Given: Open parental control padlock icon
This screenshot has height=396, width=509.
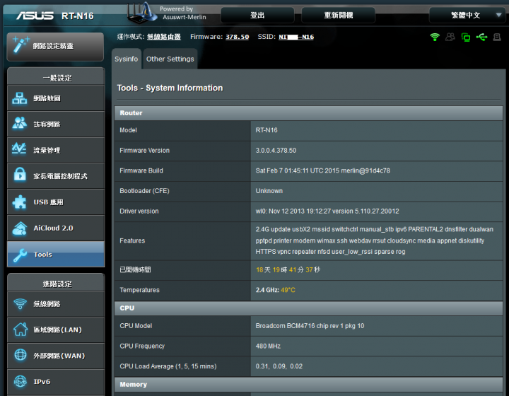Looking at the screenshot, I should [x=20, y=175].
